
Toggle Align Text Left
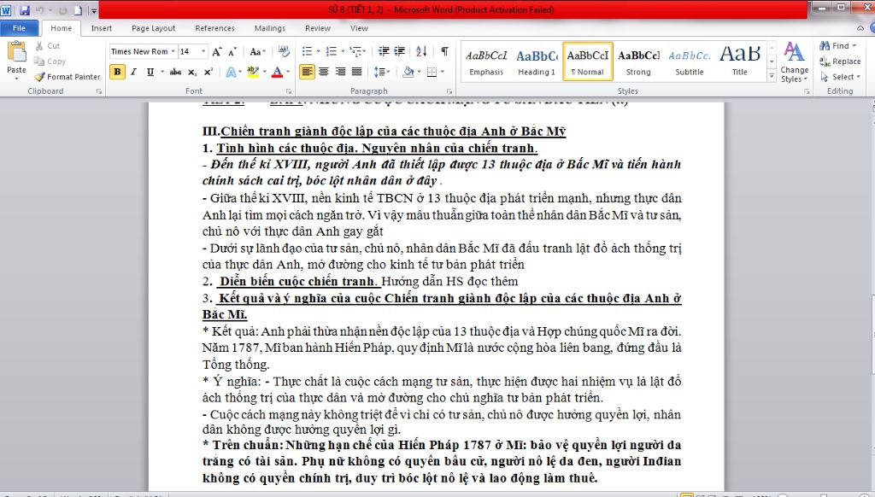coord(307,72)
